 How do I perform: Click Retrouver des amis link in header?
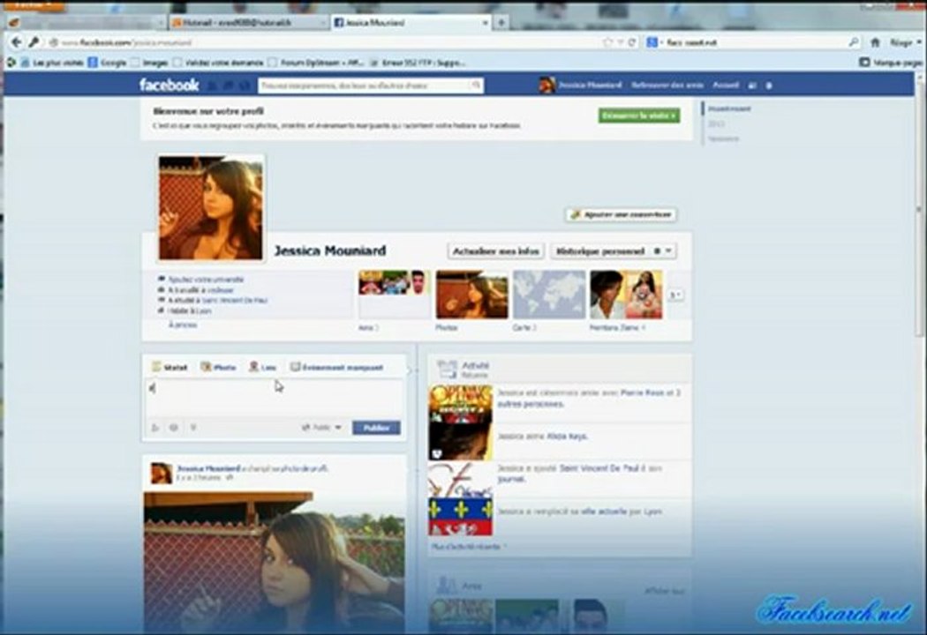[x=667, y=85]
